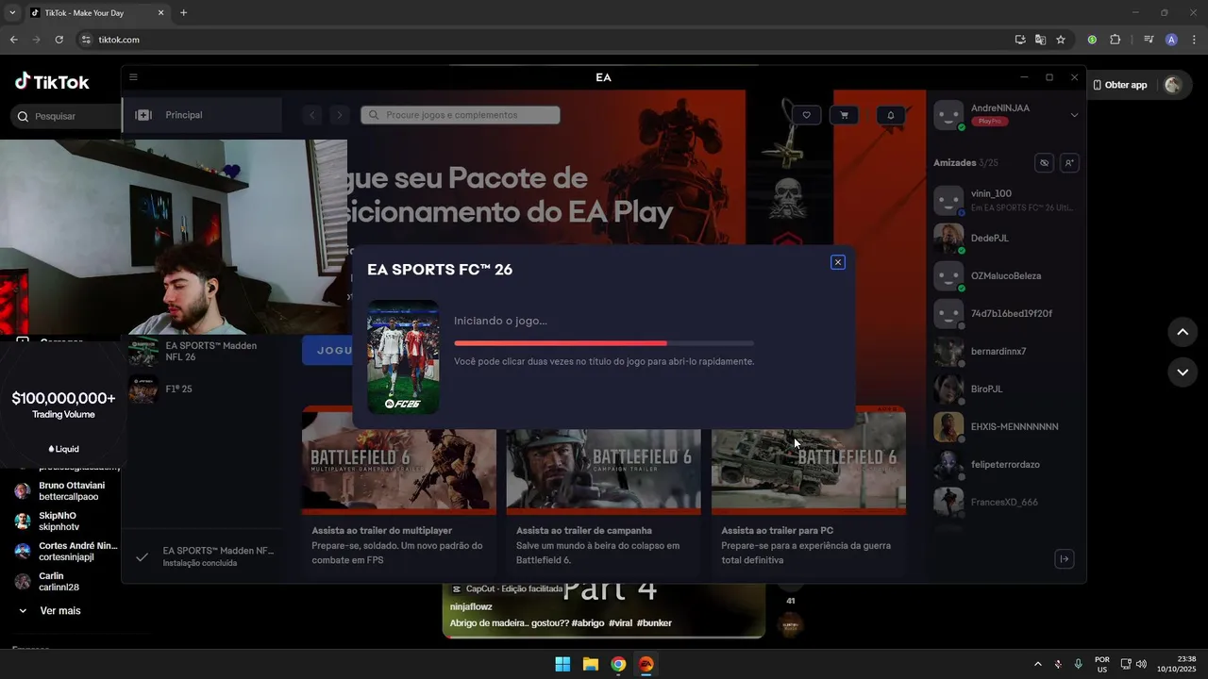Image resolution: width=1208 pixels, height=679 pixels.
Task: Click the translate page icon
Action: pyautogui.click(x=1040, y=40)
